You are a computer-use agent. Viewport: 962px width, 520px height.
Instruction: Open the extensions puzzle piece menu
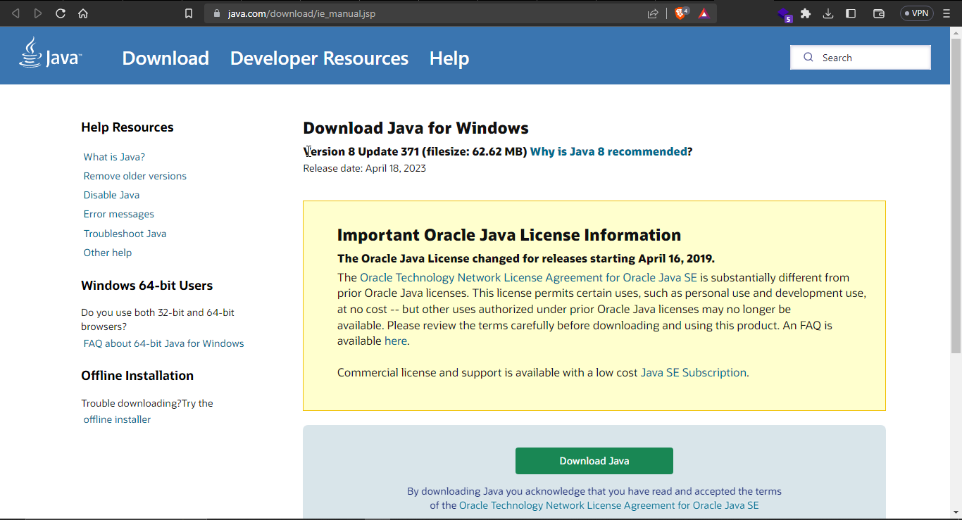(806, 13)
